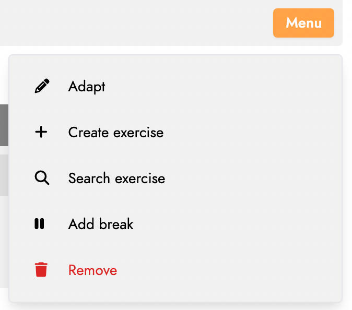The height and width of the screenshot is (310, 352).
Task: Click the header bar left of Menu
Action: coord(135,22)
